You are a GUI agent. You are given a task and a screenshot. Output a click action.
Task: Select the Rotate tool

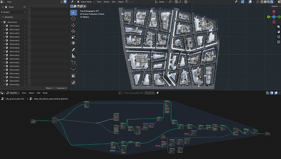coord(73,31)
